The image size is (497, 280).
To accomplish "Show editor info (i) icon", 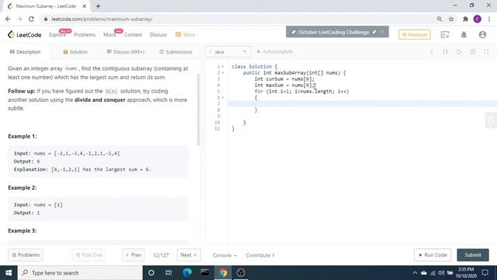I will tap(432, 52).
